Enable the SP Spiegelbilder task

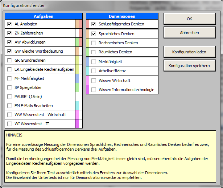click(9, 87)
